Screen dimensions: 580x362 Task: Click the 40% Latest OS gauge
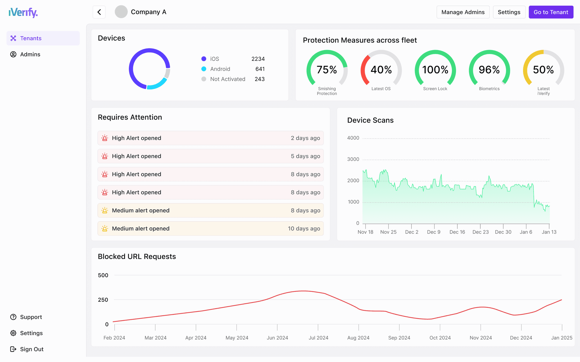pyautogui.click(x=381, y=70)
